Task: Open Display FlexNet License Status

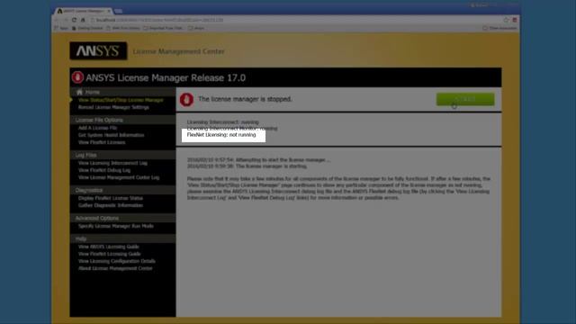Action: tap(110, 198)
